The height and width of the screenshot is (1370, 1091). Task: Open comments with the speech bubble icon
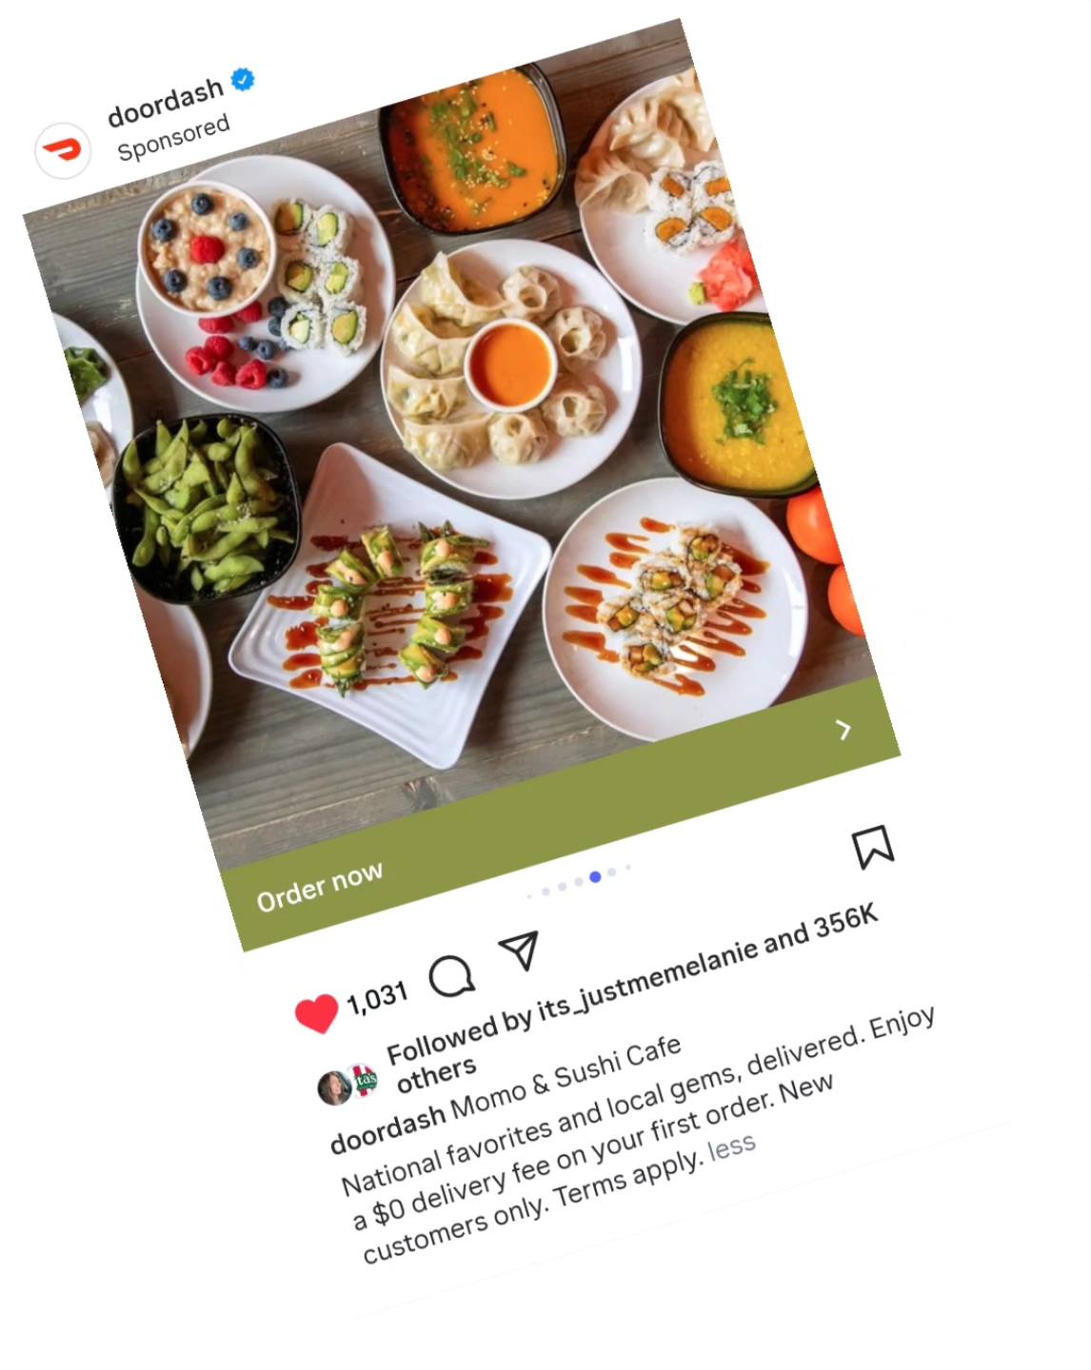click(451, 975)
